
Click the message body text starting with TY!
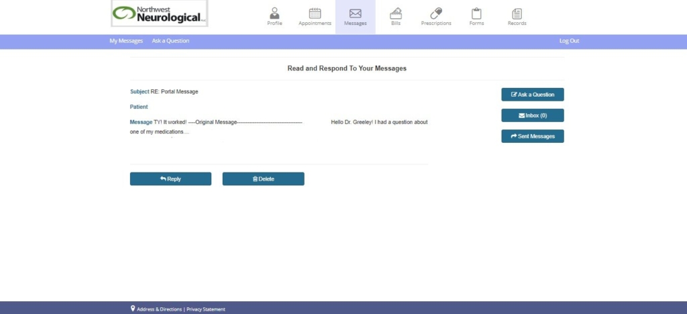(x=228, y=122)
